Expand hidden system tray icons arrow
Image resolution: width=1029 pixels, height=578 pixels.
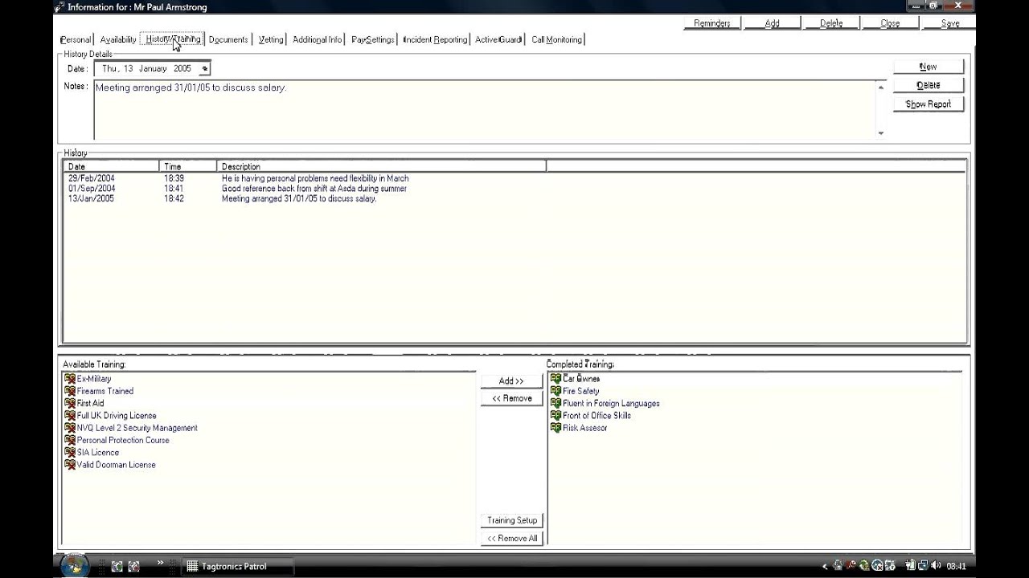(x=824, y=567)
